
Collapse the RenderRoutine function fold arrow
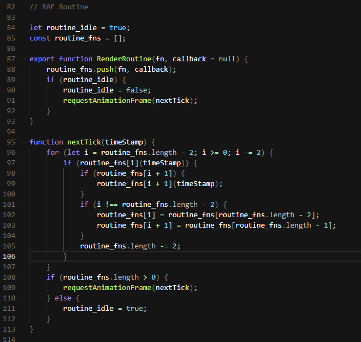[x=23, y=59]
